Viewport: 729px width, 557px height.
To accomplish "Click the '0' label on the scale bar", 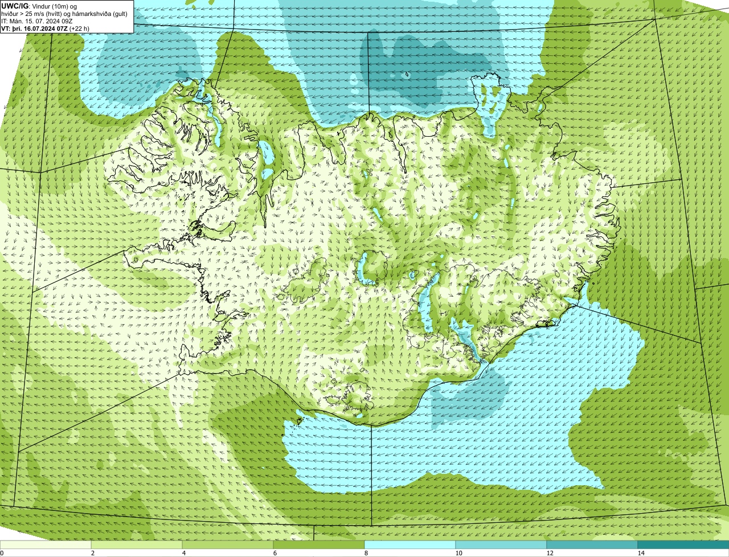I will pos(2,553).
